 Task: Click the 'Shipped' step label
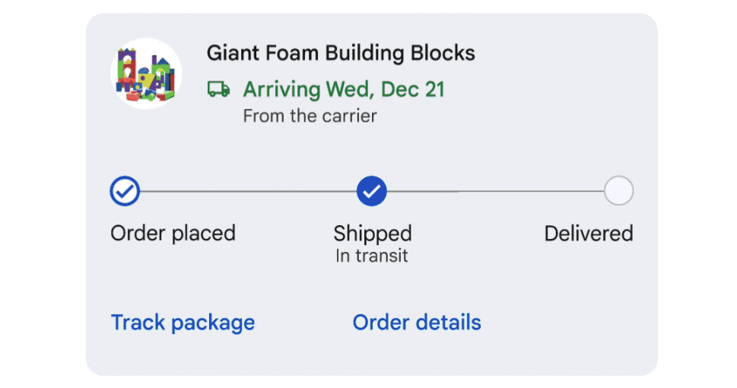373,234
